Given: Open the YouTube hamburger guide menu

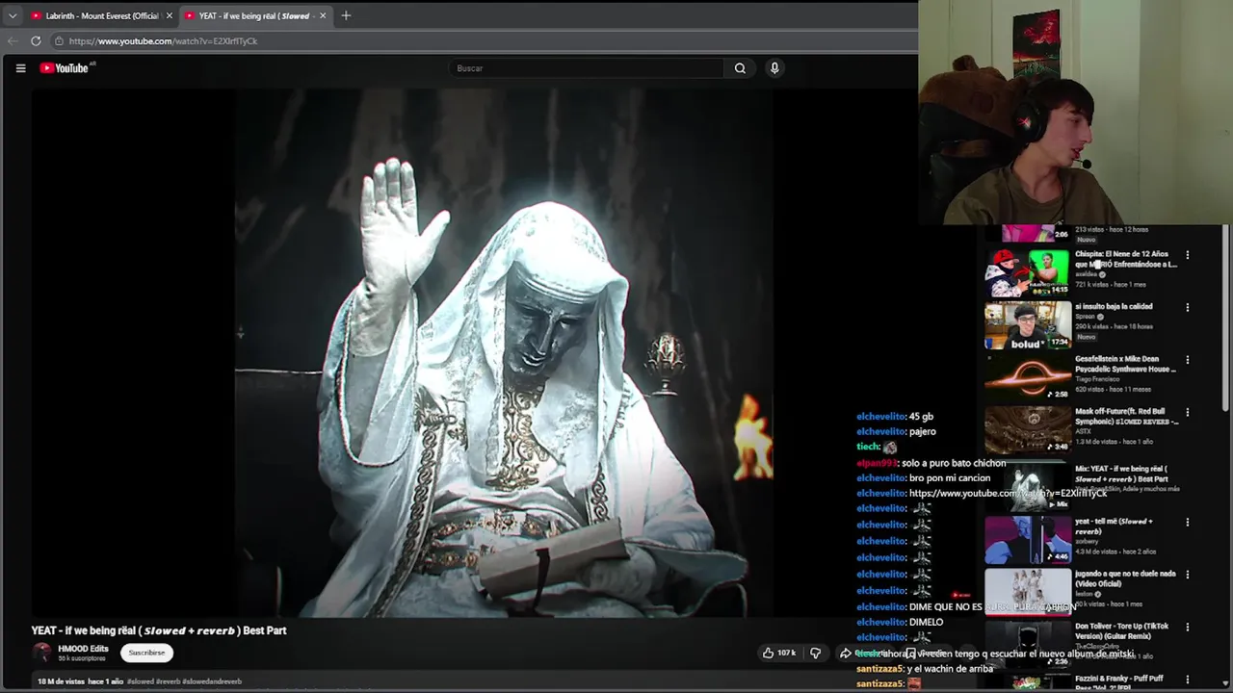Looking at the screenshot, I should pyautogui.click(x=20, y=68).
